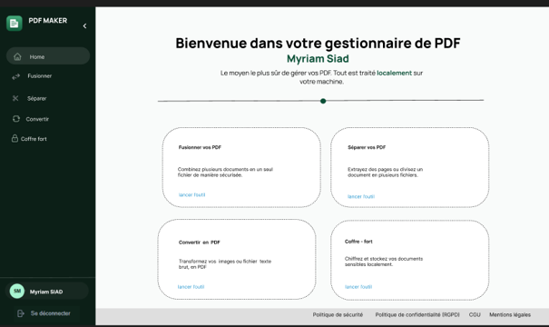Select Convertir in the sidebar
The width and height of the screenshot is (549, 327).
(37, 119)
